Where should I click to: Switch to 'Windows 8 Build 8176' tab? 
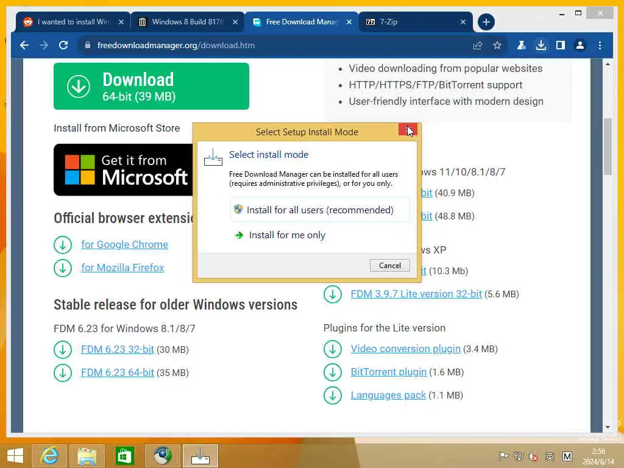(x=188, y=22)
